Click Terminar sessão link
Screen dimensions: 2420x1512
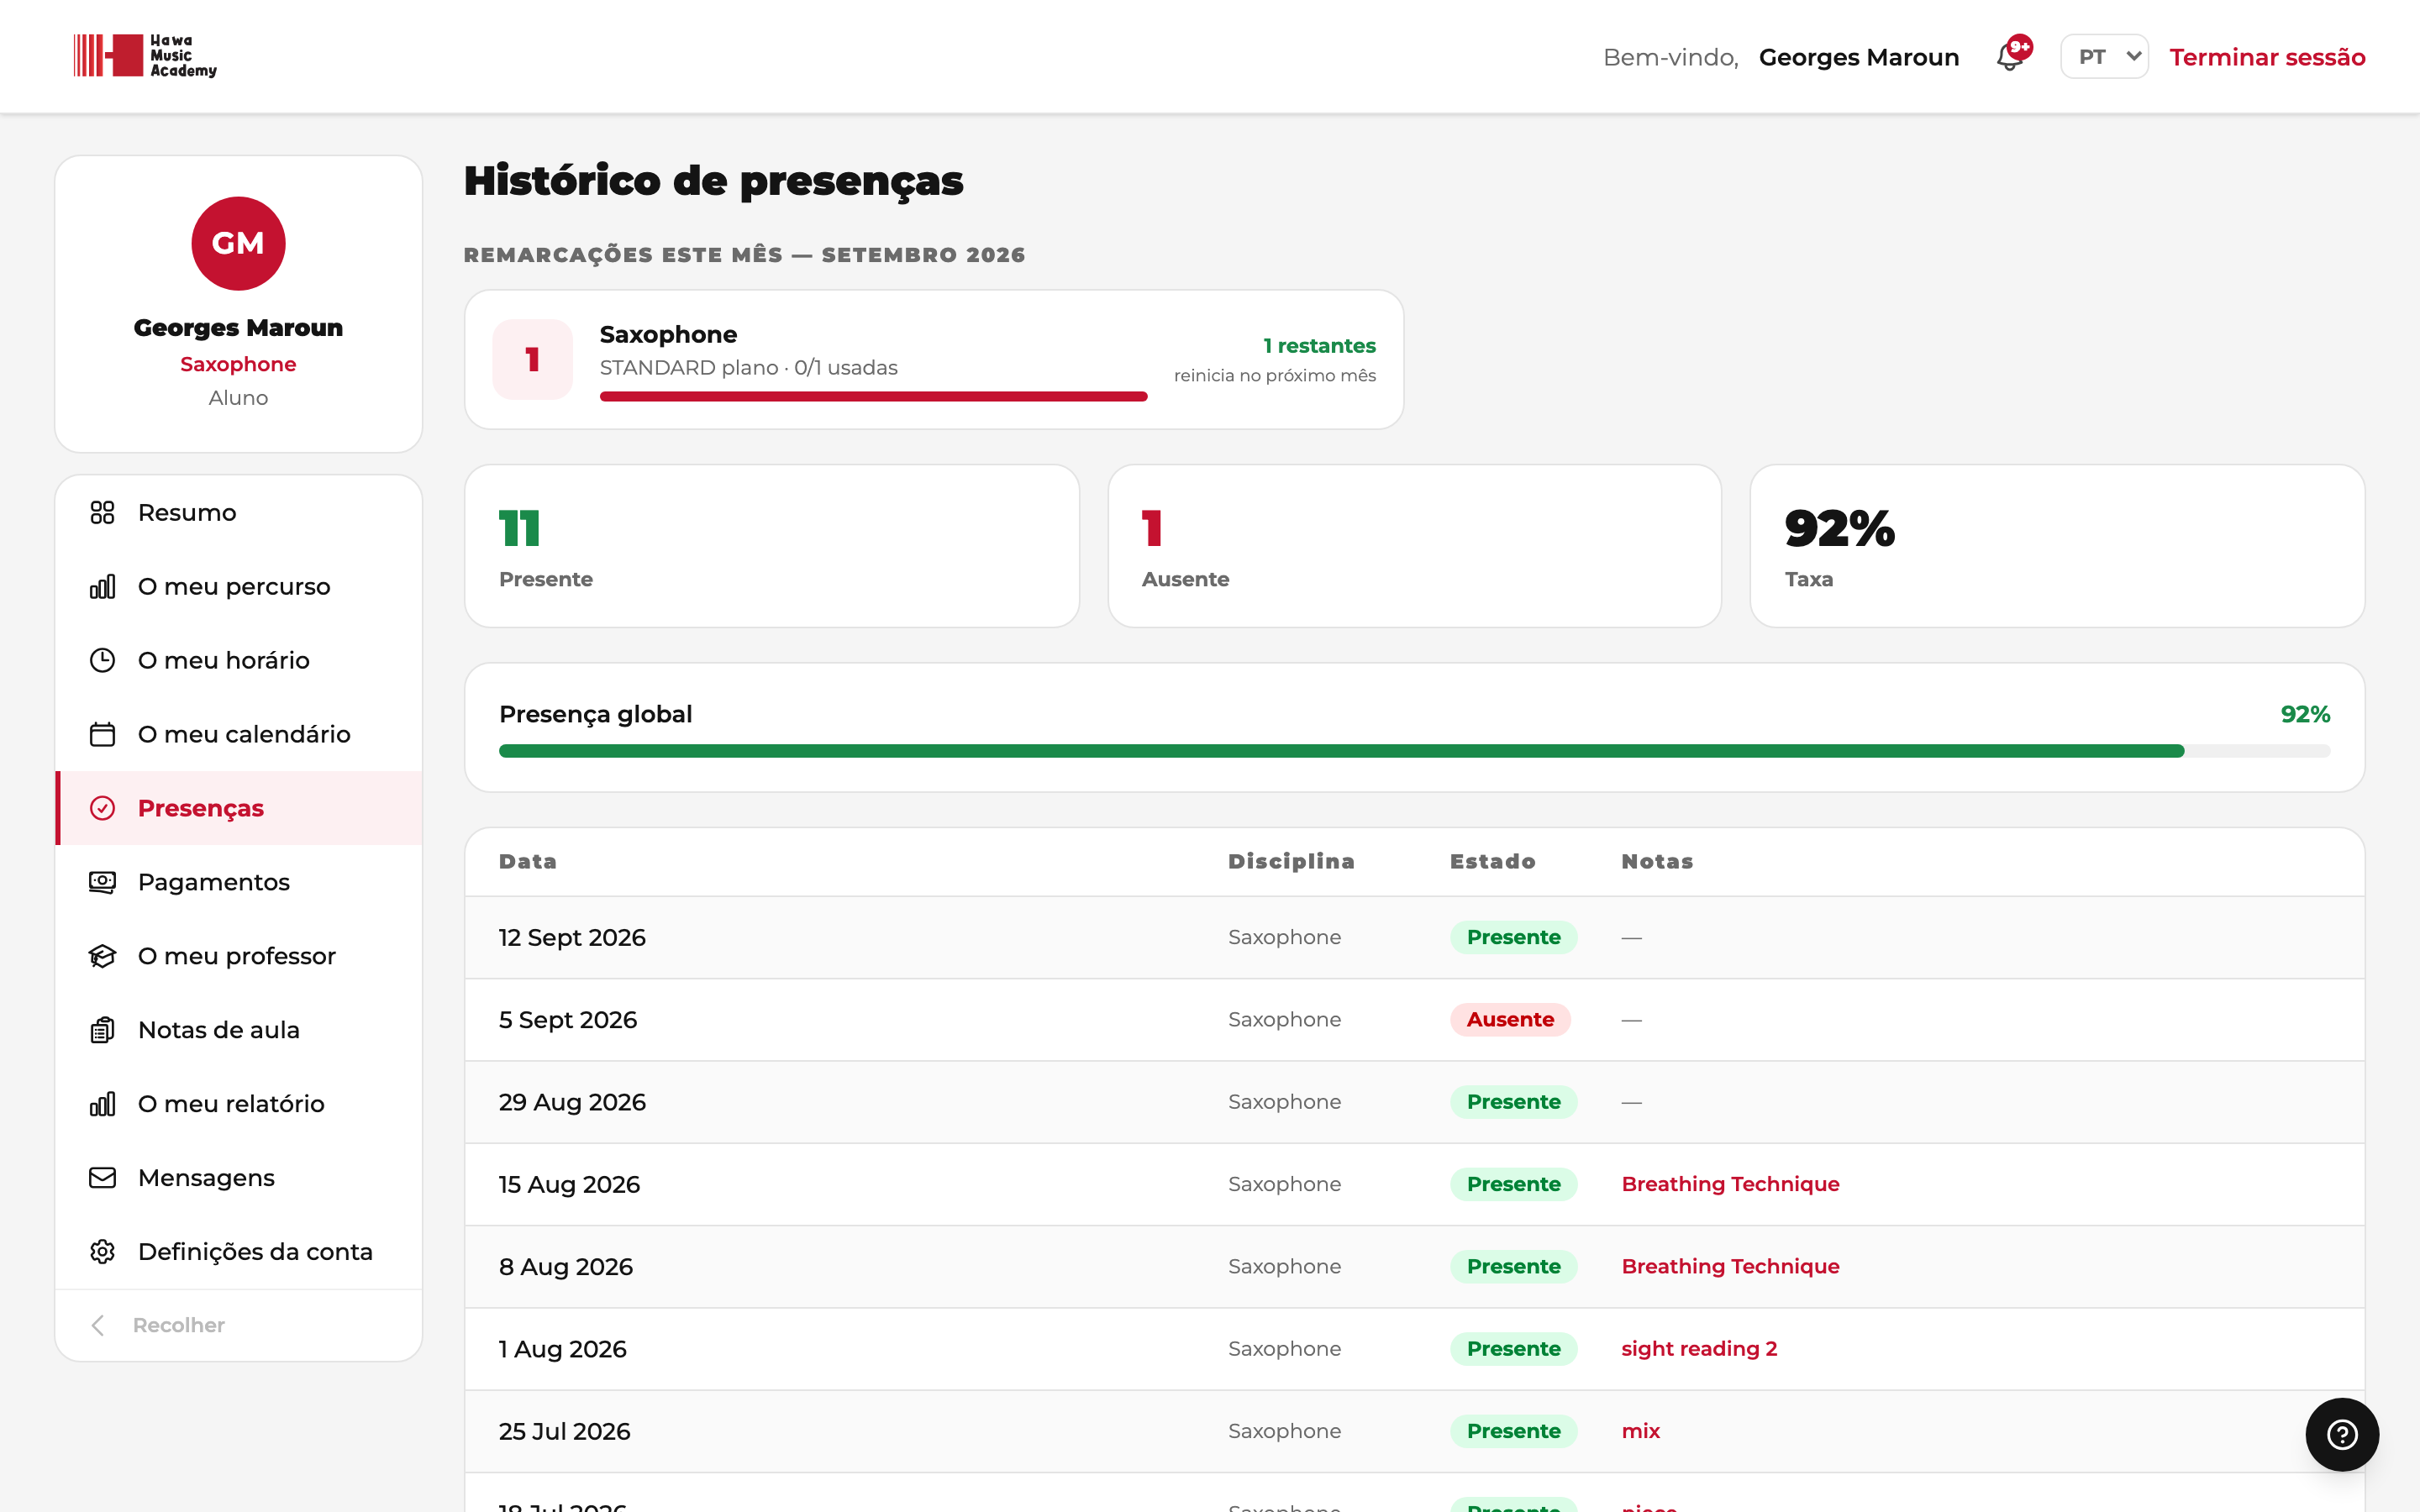(2267, 57)
